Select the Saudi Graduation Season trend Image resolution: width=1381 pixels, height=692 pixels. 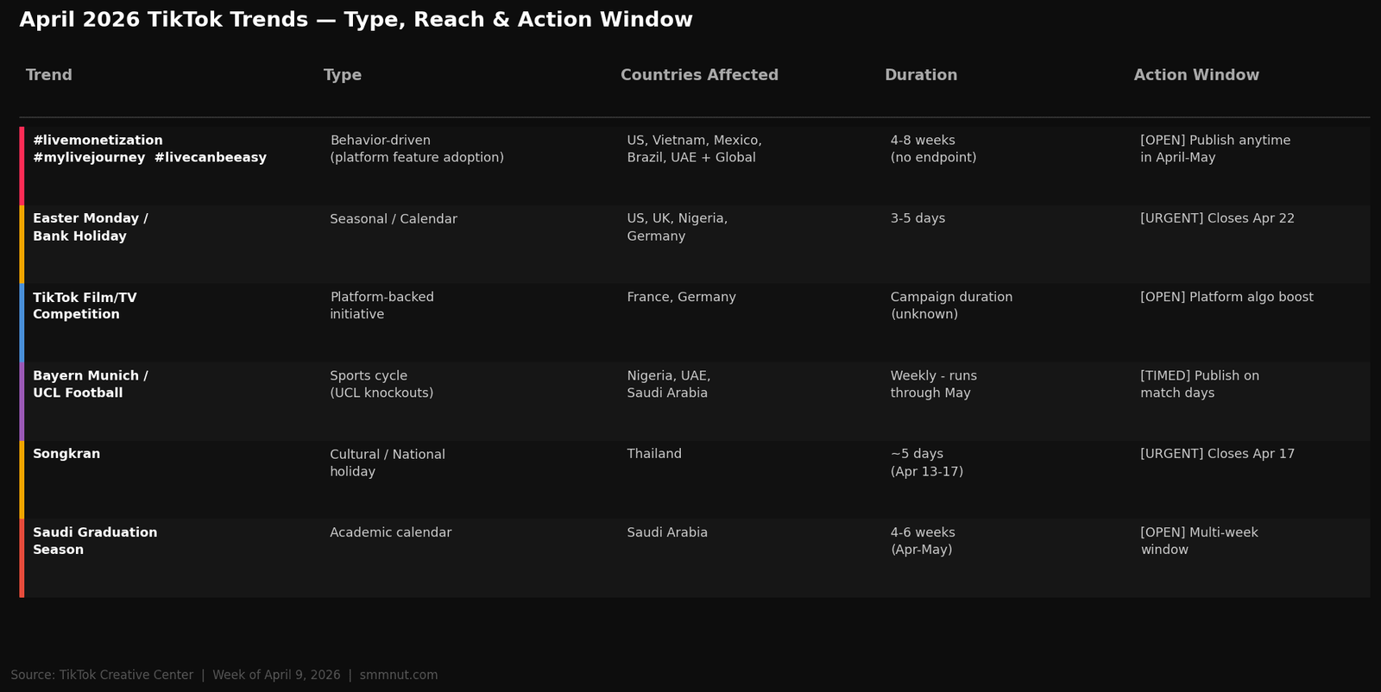coord(95,541)
